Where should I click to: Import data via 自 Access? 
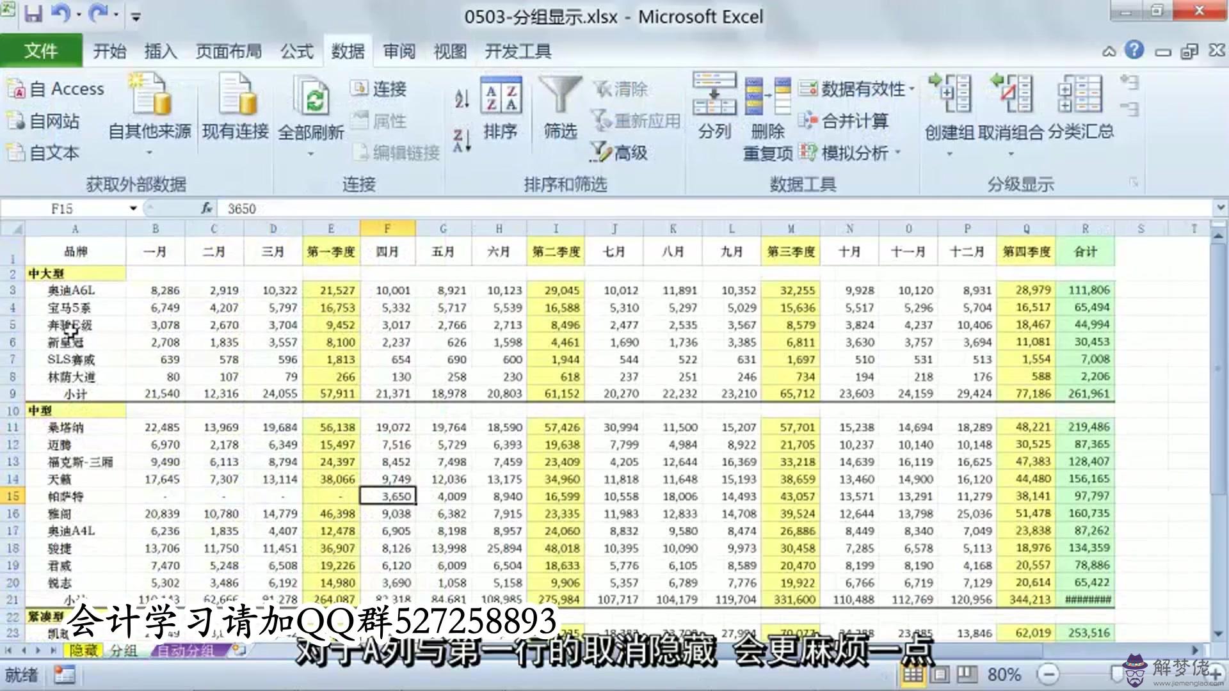[x=56, y=89]
